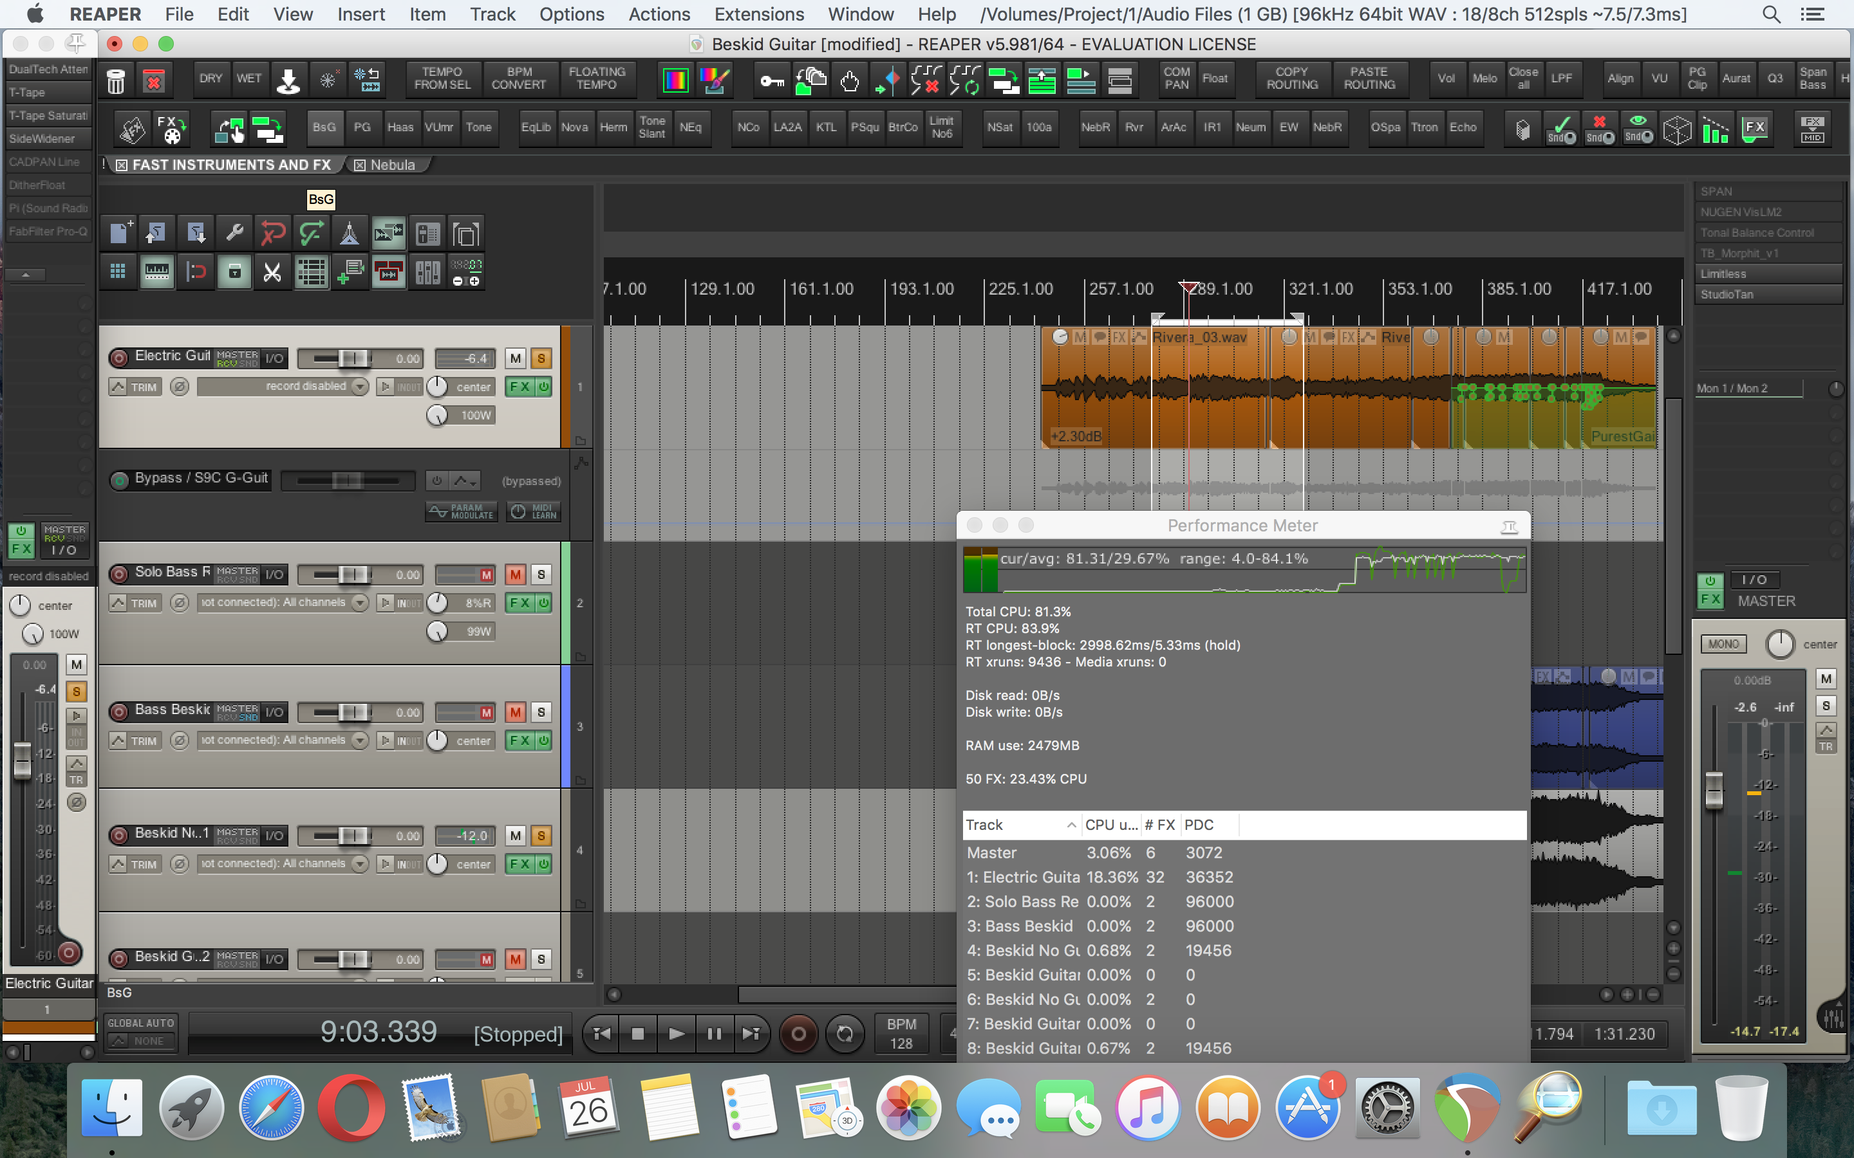The width and height of the screenshot is (1854, 1158).
Task: Click the red X delete toolbar icon
Action: point(154,80)
